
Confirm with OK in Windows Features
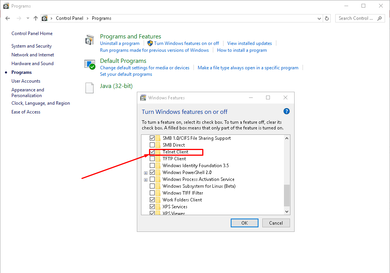(244, 223)
